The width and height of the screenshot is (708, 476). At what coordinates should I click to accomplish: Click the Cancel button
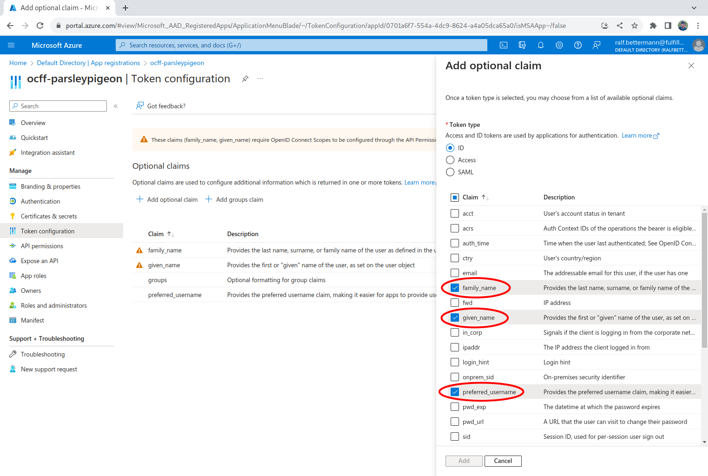click(x=503, y=461)
